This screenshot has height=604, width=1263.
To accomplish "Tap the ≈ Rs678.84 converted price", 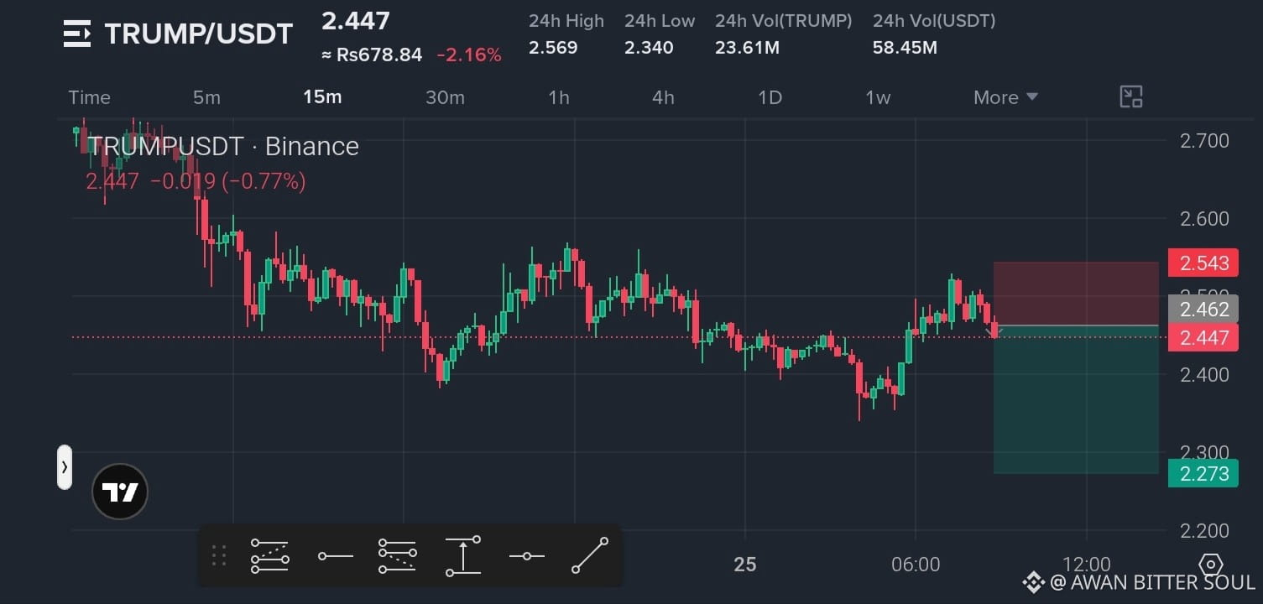I will (x=372, y=55).
